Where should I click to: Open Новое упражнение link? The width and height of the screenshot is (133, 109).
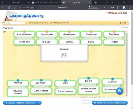(60, 23)
